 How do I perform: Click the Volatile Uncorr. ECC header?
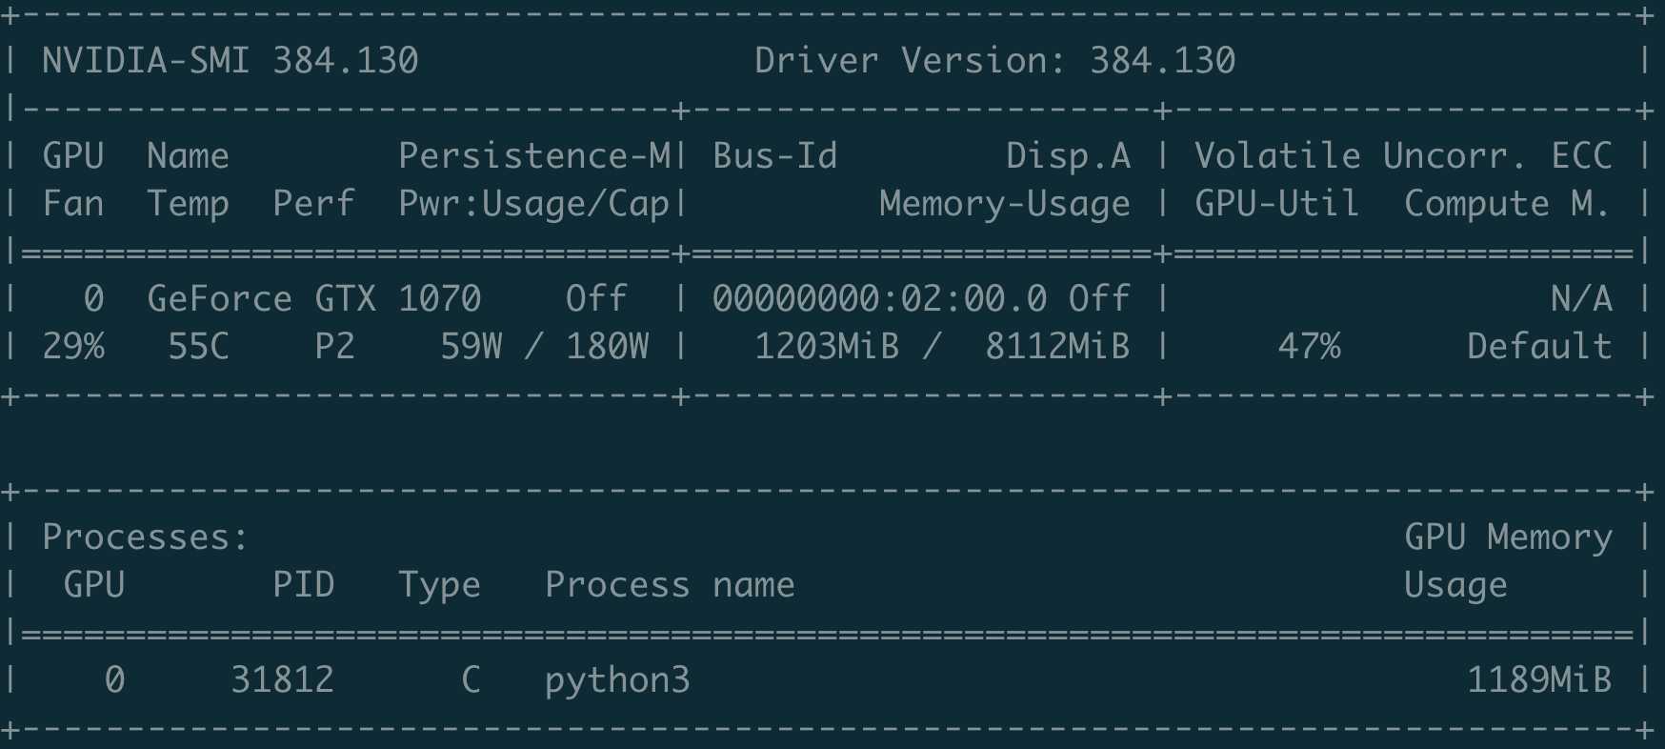1403,156
